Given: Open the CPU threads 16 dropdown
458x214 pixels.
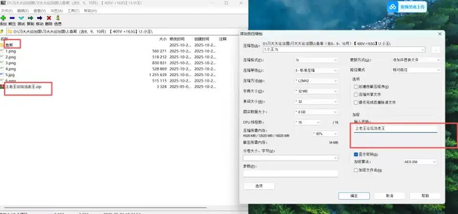Looking at the screenshot, I should pyautogui.click(x=308, y=122).
